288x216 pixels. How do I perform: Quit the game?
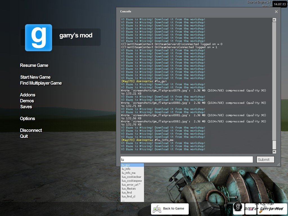click(24, 136)
